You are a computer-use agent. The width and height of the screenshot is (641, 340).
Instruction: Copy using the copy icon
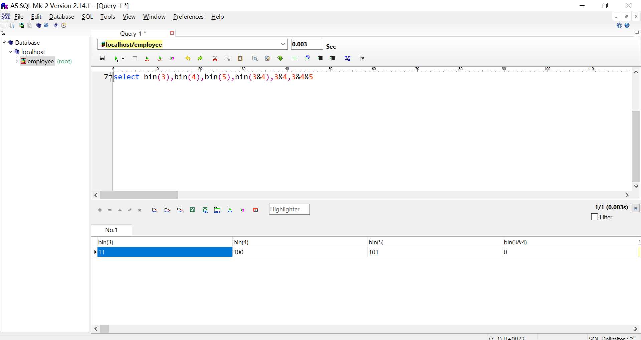point(228,58)
